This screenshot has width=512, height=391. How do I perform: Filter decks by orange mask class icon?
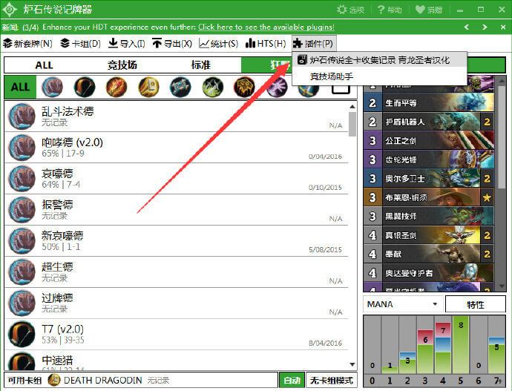click(244, 87)
